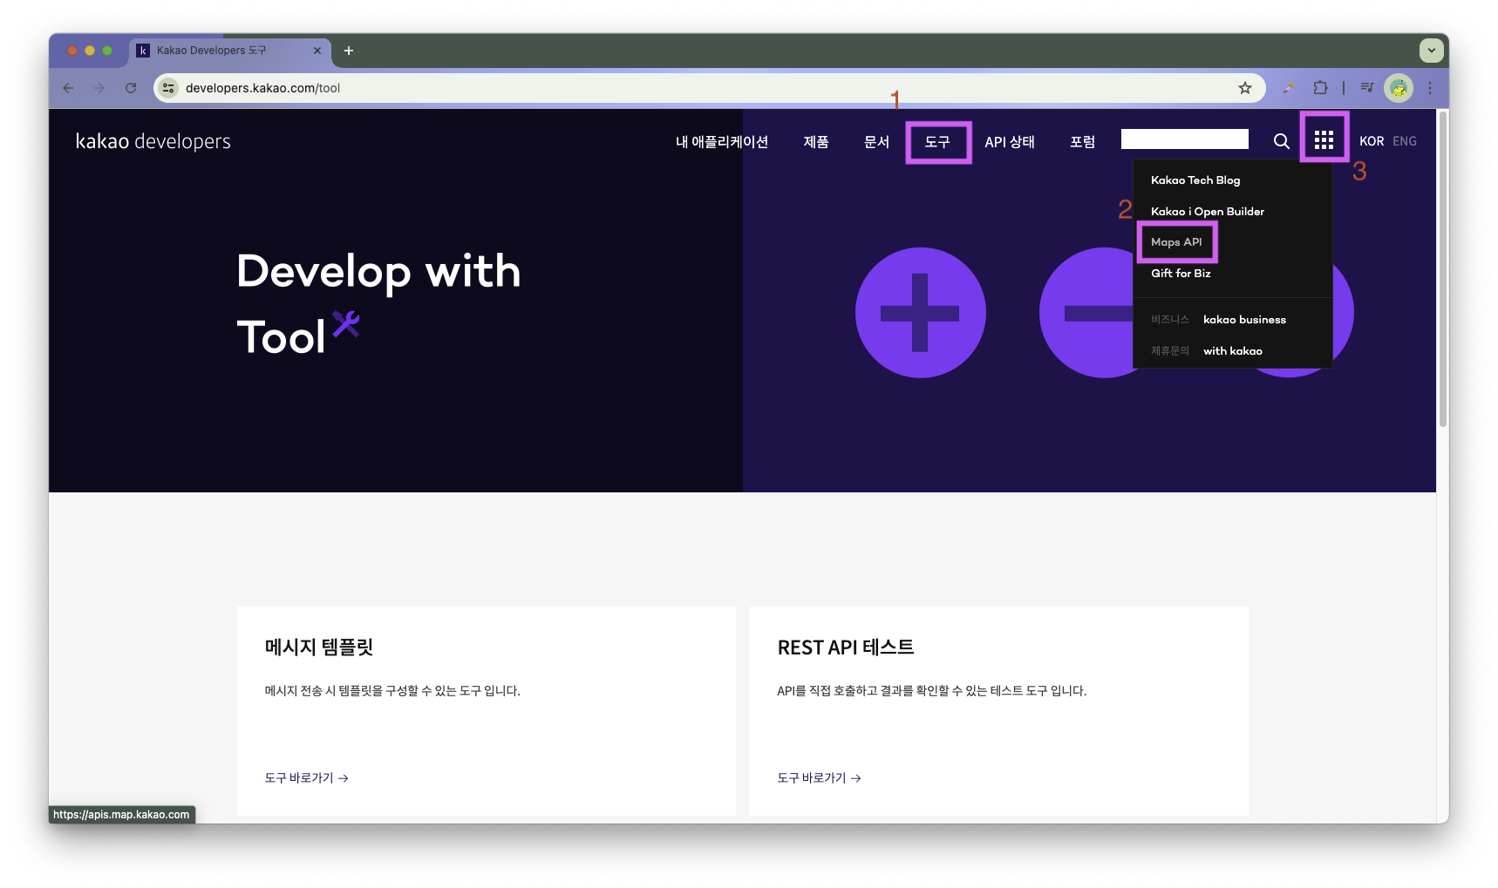Open new tab with plus button
The height and width of the screenshot is (888, 1498).
[x=349, y=51]
